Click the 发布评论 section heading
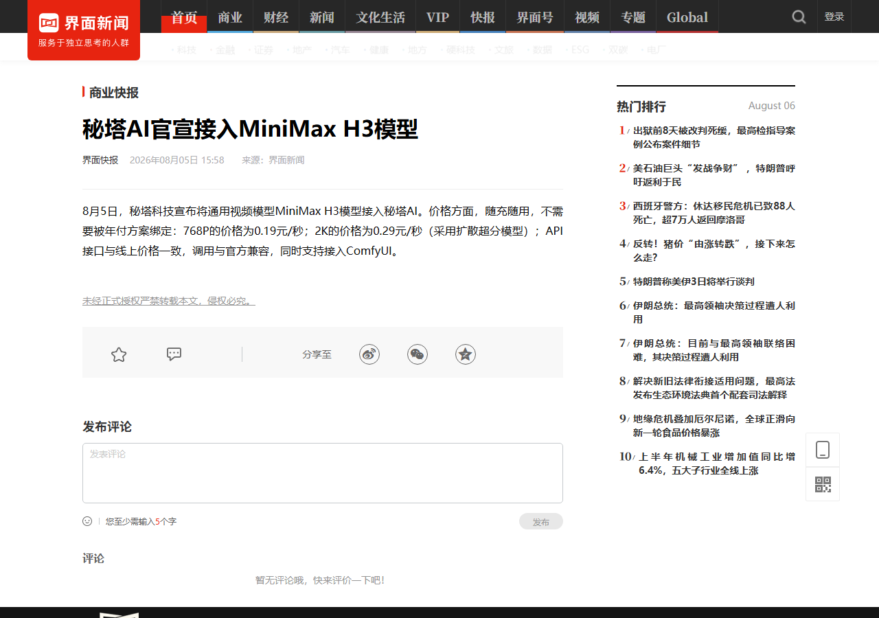 coord(107,426)
